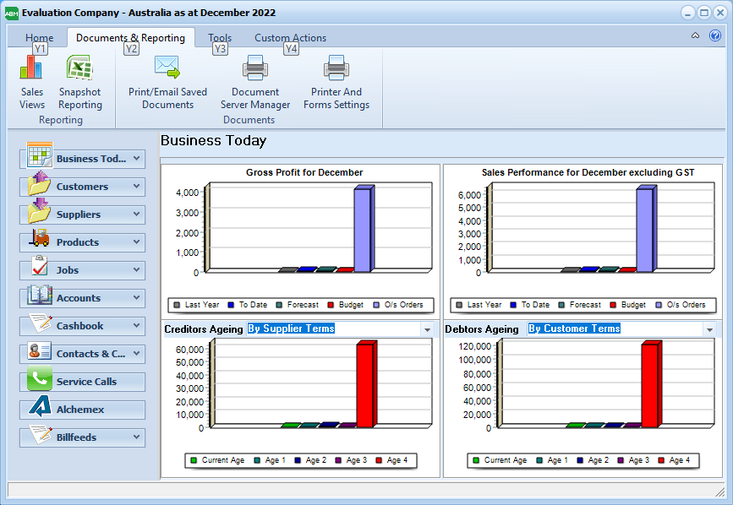Launch Document Server Manager
Screen dimensions: 733x505
[x=255, y=68]
